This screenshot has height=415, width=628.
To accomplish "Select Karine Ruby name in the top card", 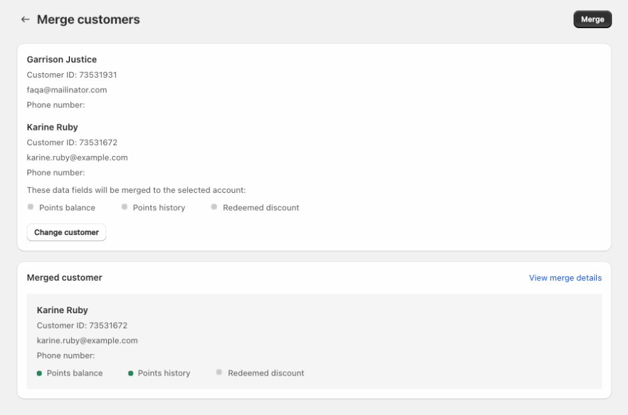I will pyautogui.click(x=52, y=127).
